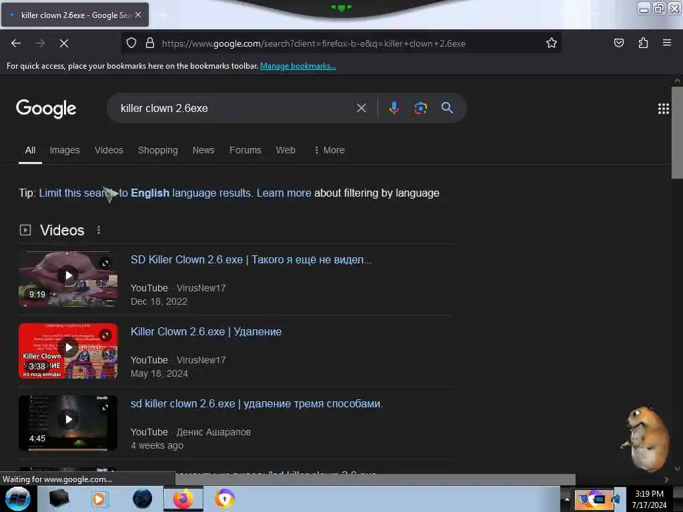
Task: Search by image with Lens icon
Action: tap(420, 108)
